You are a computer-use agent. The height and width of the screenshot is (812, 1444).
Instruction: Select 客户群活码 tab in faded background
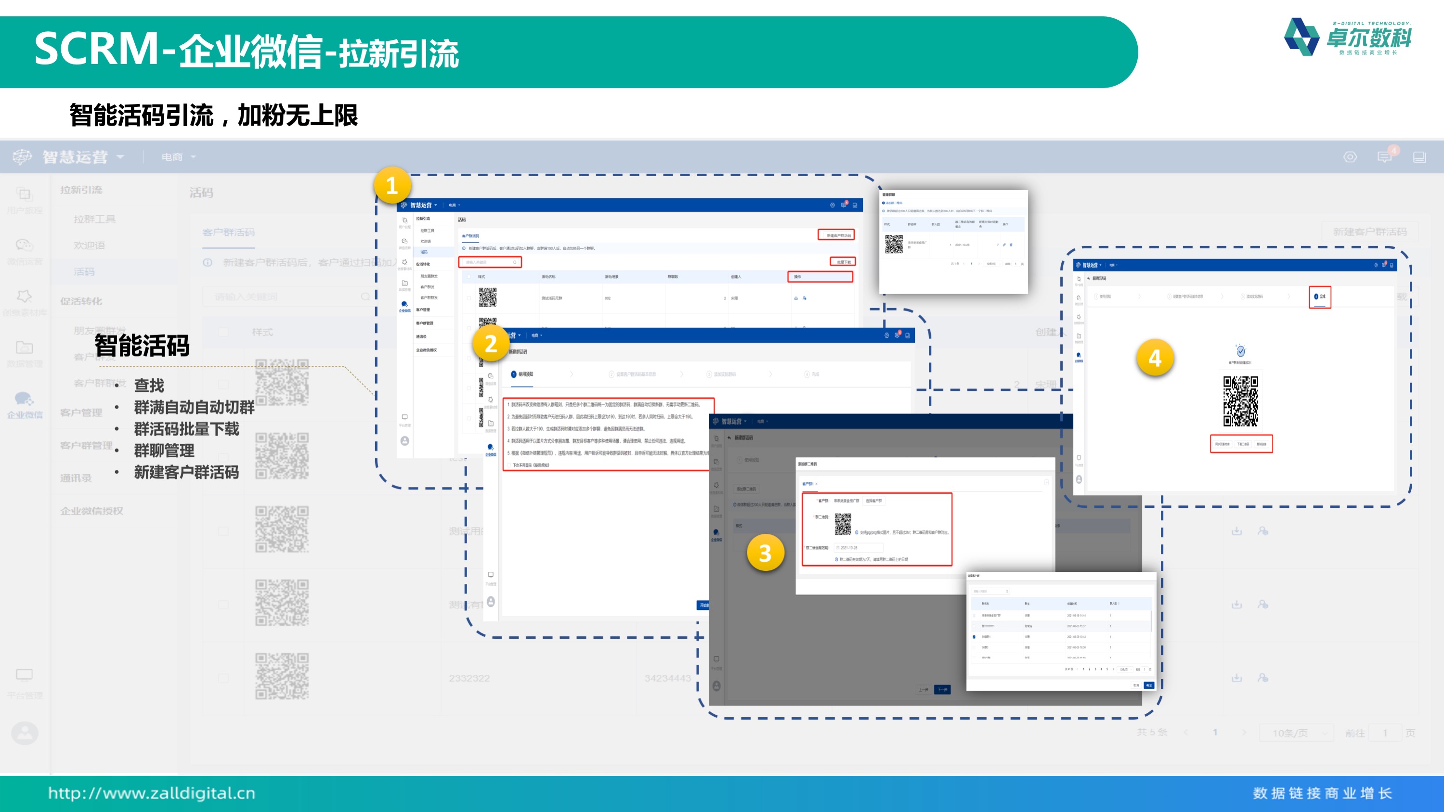(x=229, y=232)
